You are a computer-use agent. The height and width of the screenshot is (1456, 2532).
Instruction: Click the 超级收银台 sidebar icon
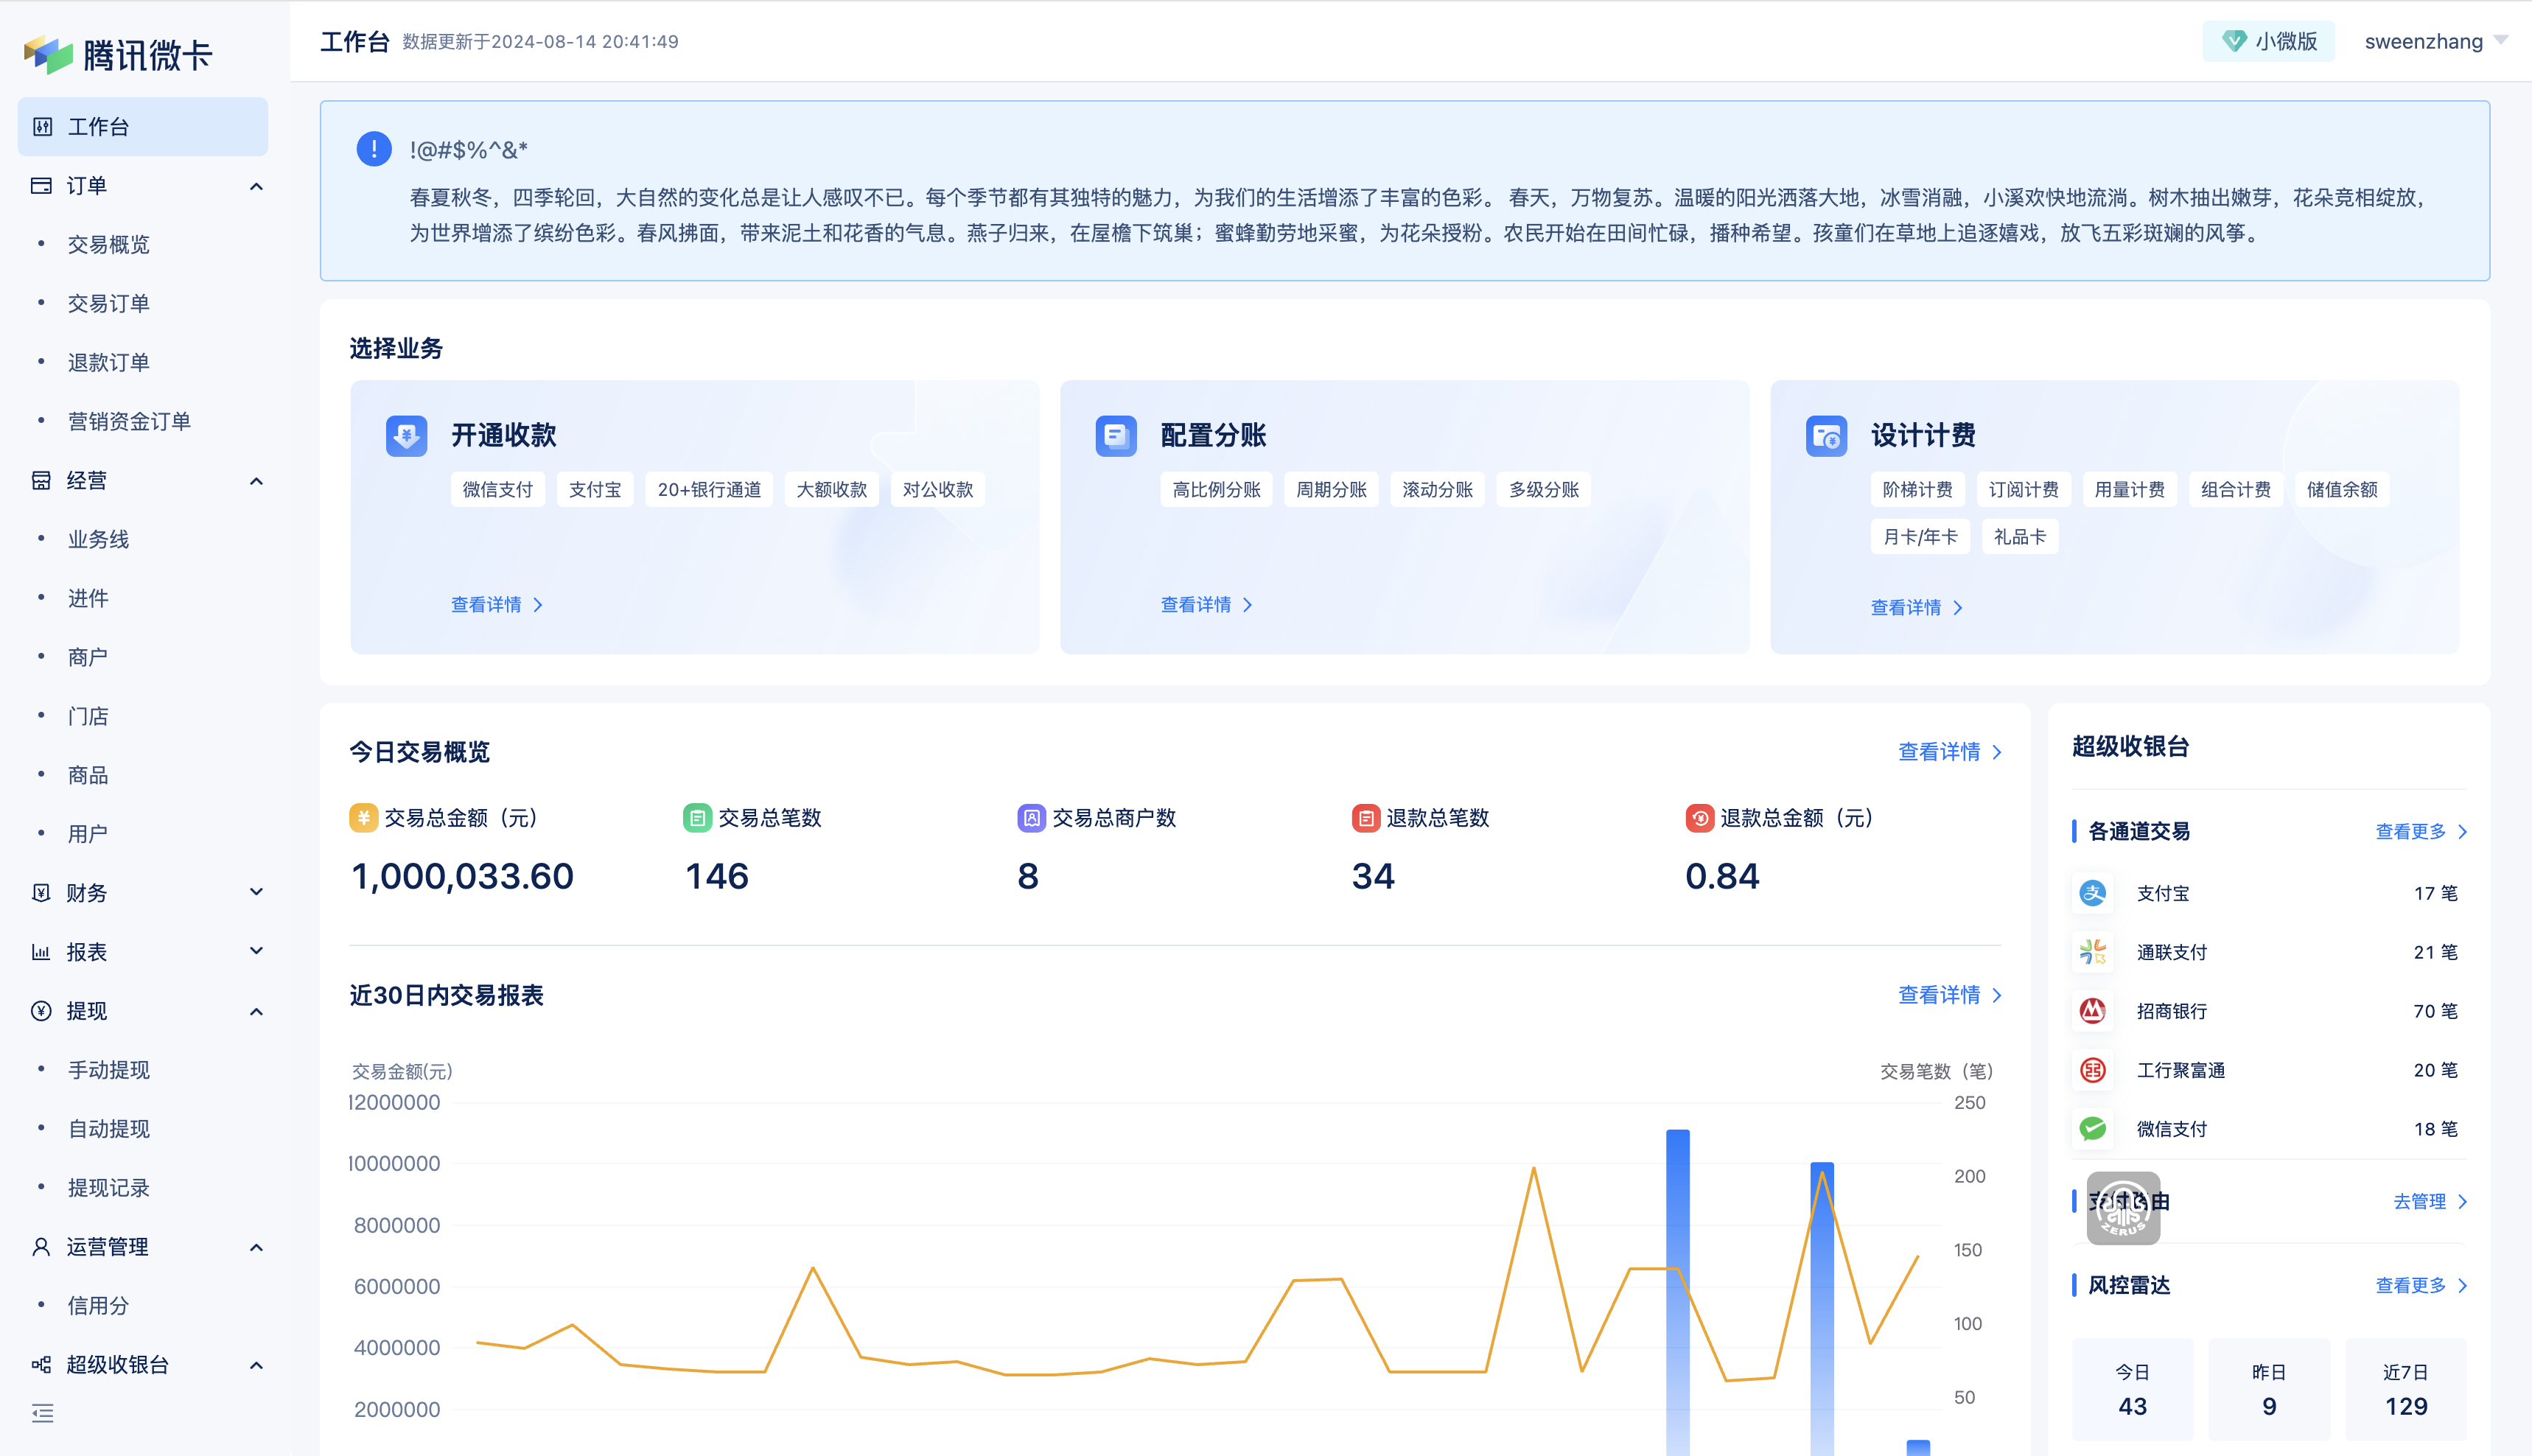(41, 1365)
